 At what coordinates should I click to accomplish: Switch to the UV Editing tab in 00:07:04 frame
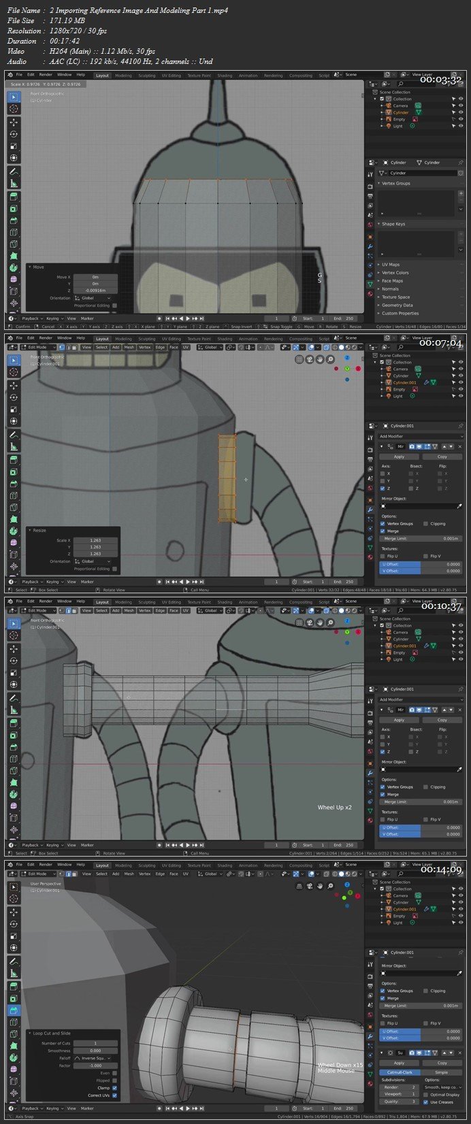point(170,338)
